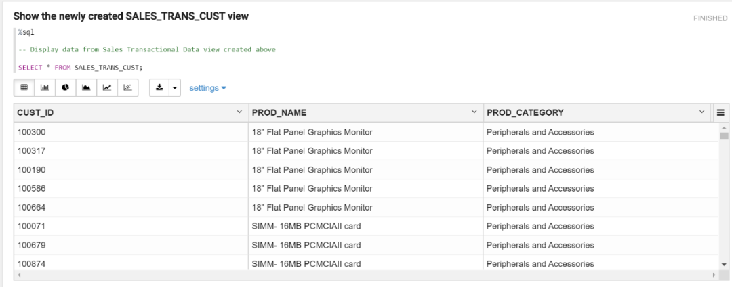Select the line chart visualization
The height and width of the screenshot is (287, 732).
[107, 87]
